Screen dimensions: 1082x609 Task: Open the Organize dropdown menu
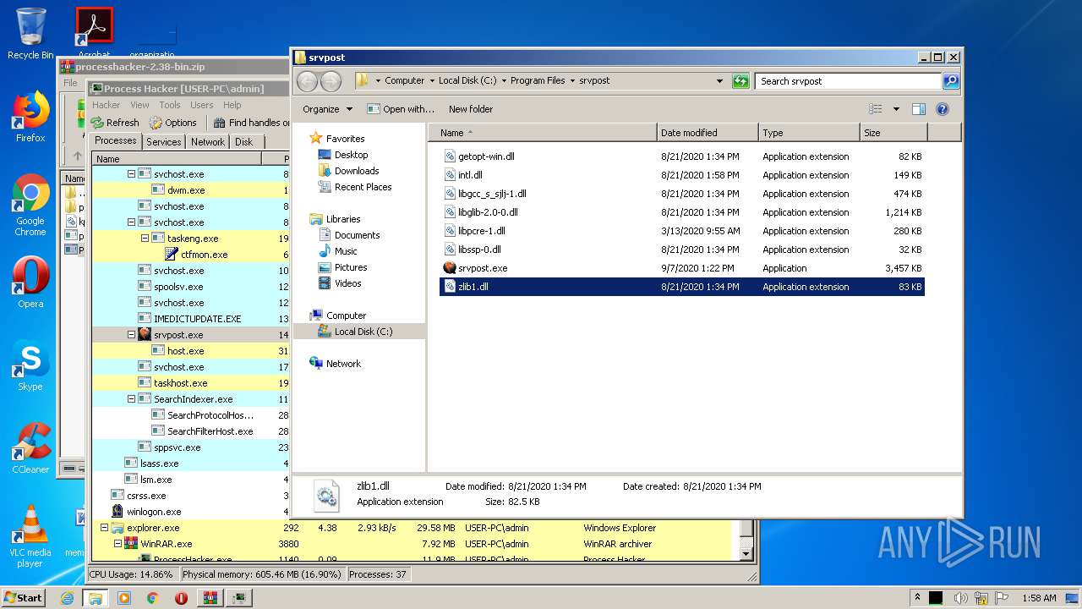[x=327, y=109]
